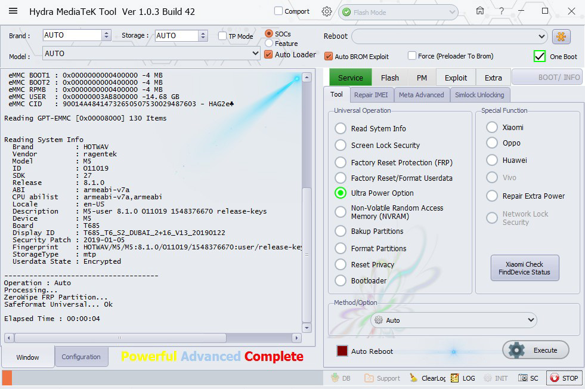Toggle the One Boot checkbox
This screenshot has width=585, height=389.
click(540, 56)
